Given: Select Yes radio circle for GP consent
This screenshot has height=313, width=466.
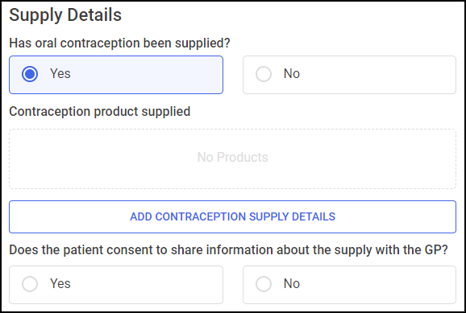Looking at the screenshot, I should click(30, 284).
